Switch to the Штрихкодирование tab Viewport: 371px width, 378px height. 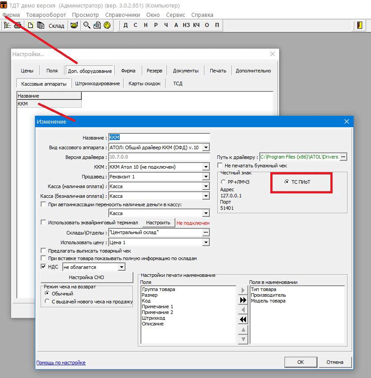[x=98, y=83]
